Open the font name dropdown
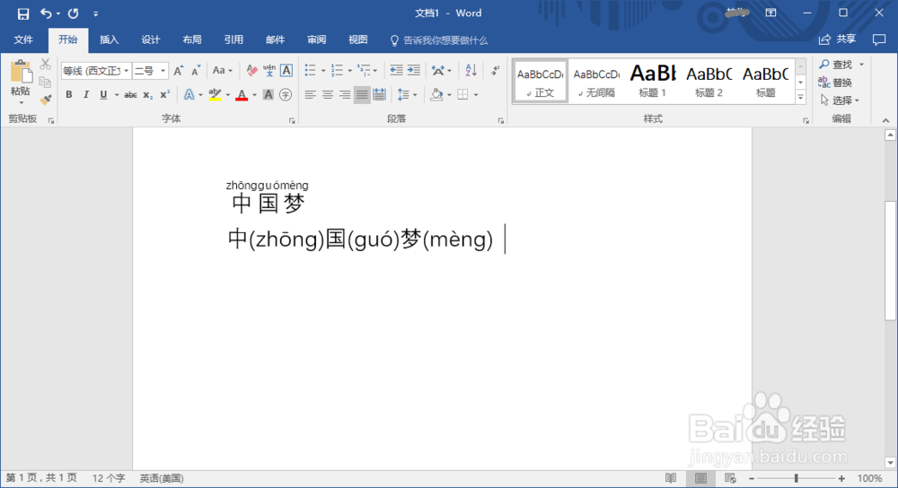Screen dimensions: 898x488 tap(126, 70)
